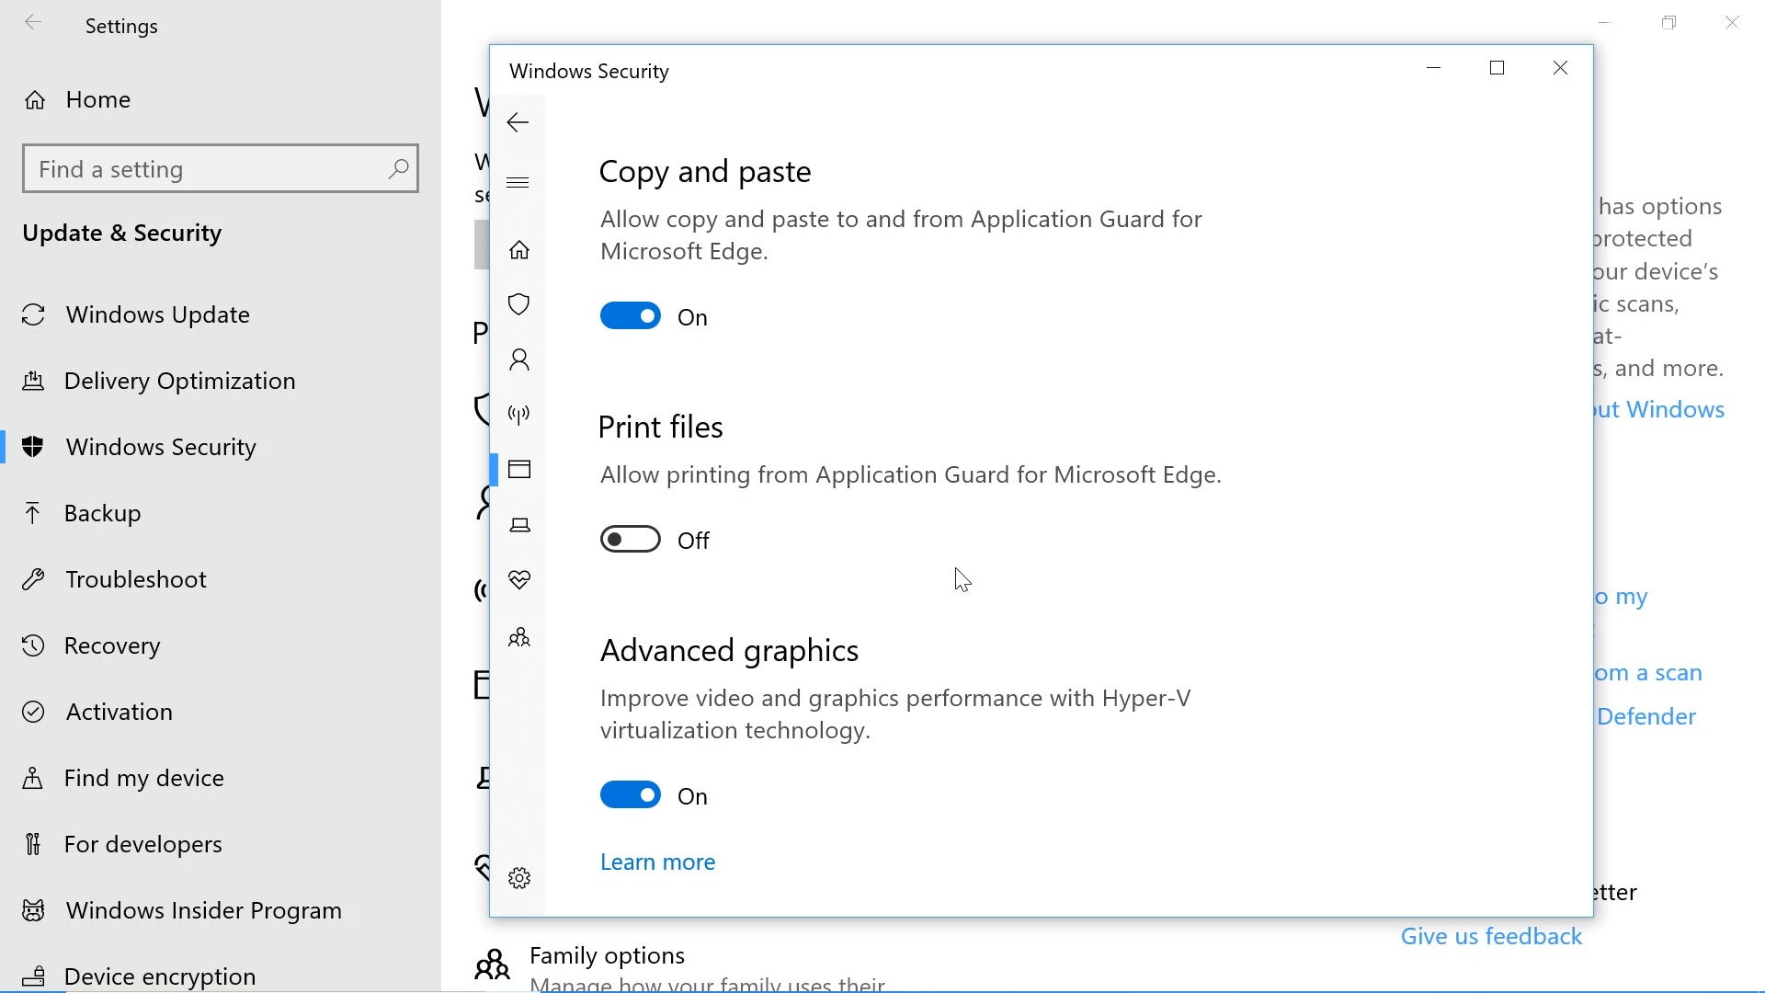This screenshot has width=1765, height=993.
Task: Click the Copy and paste heading
Action: pos(705,172)
